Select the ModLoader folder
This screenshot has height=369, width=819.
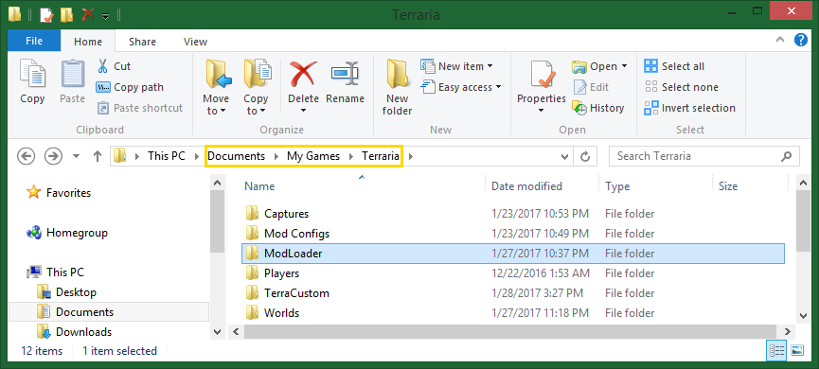pyautogui.click(x=513, y=254)
